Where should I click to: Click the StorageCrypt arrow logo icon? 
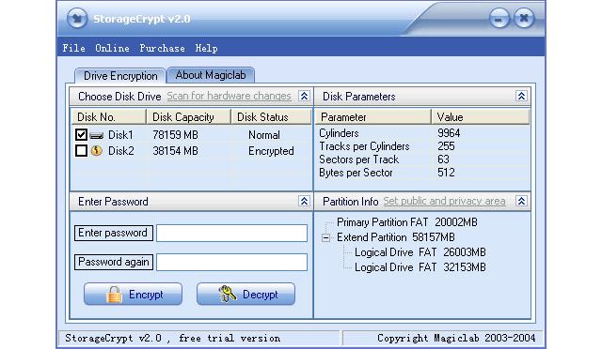click(77, 18)
